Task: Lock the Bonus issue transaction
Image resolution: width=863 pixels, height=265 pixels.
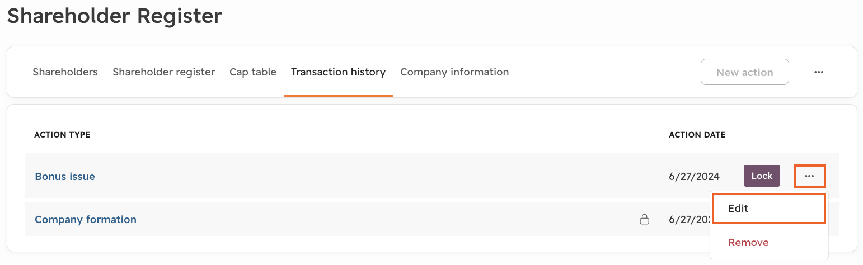Action: coord(762,176)
